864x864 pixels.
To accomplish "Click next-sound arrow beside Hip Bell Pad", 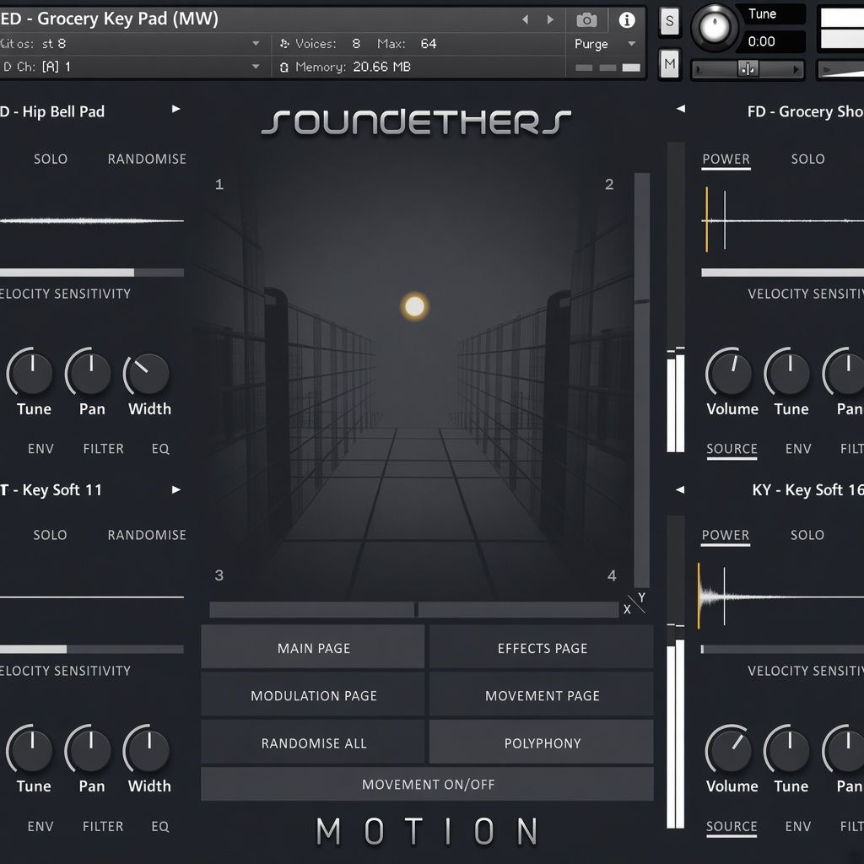I will (x=175, y=109).
